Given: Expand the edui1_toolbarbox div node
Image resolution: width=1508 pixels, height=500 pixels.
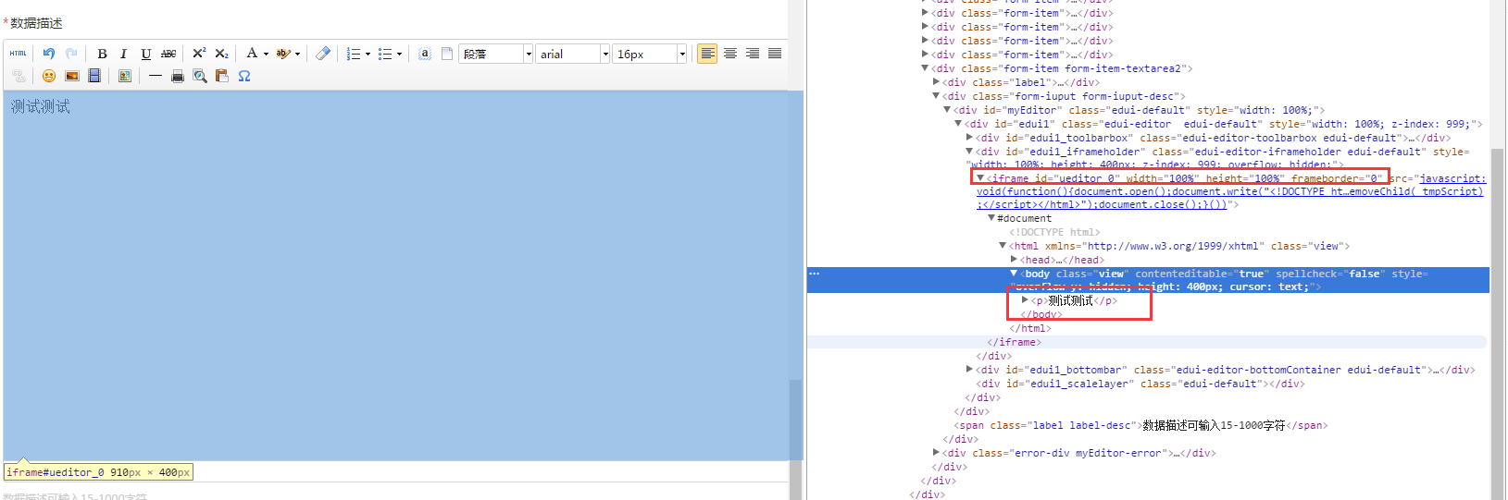Looking at the screenshot, I should pos(969,138).
